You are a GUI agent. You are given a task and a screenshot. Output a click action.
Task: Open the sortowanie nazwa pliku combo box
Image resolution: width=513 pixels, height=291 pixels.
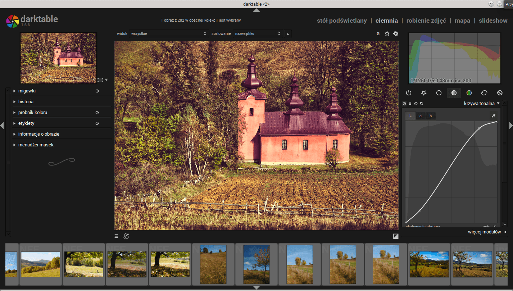258,33
